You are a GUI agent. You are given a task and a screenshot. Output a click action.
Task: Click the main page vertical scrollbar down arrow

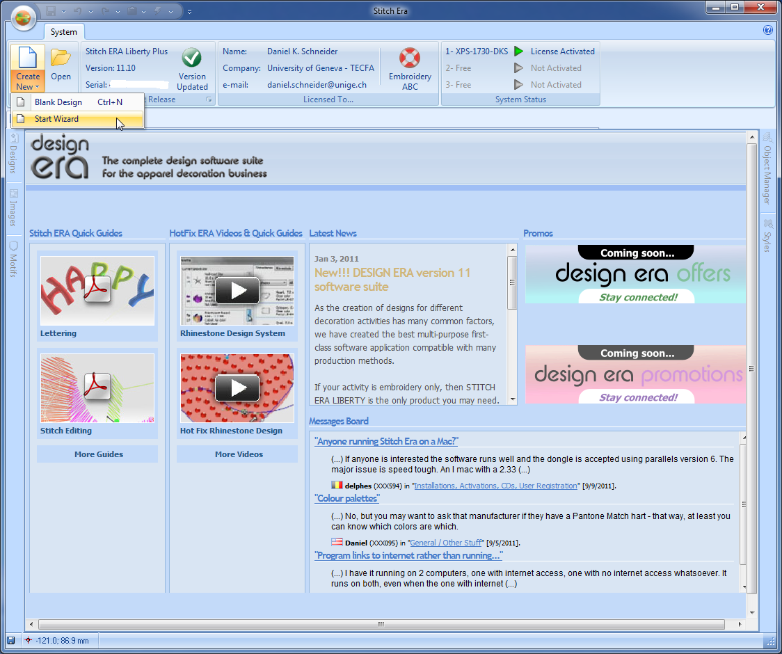point(752,612)
